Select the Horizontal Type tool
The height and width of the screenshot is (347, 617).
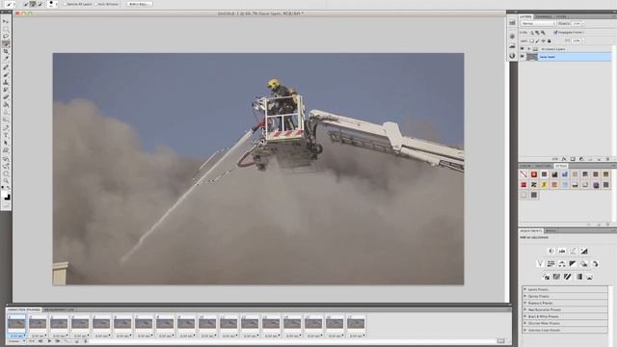point(6,135)
